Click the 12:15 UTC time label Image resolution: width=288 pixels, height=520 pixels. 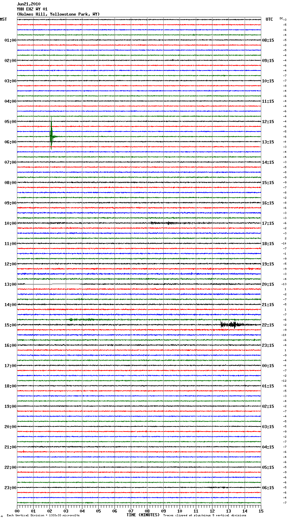(x=268, y=122)
